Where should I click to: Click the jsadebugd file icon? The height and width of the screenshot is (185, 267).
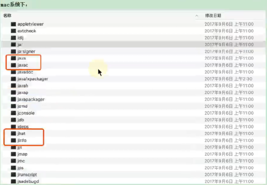(14, 181)
